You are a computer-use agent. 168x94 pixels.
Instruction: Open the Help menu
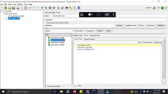[x=30, y=4]
